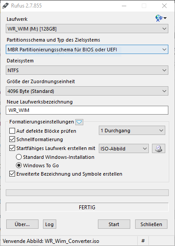The height and width of the screenshot is (246, 175).
Task: Click the disc icon to select ISO image
Action: (x=159, y=148)
